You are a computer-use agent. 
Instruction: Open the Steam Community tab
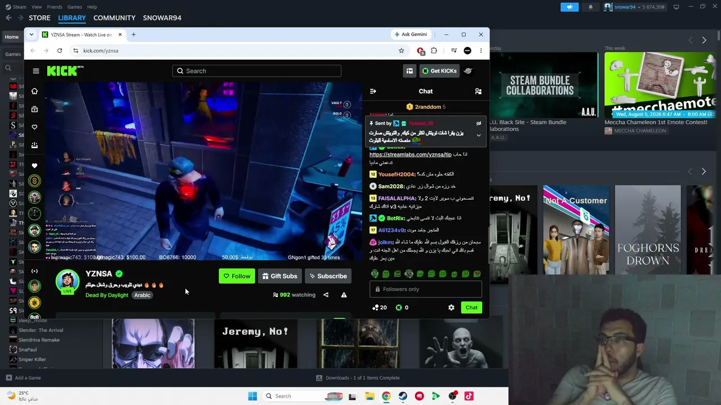coord(114,18)
